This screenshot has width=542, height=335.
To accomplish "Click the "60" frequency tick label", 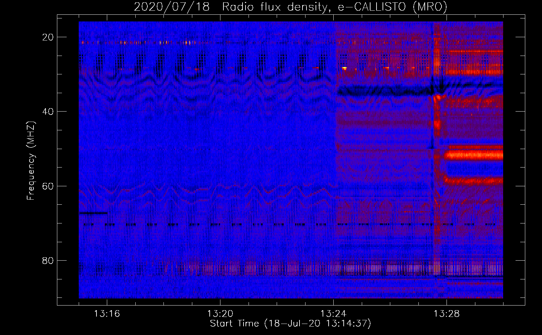I will coord(48,186).
